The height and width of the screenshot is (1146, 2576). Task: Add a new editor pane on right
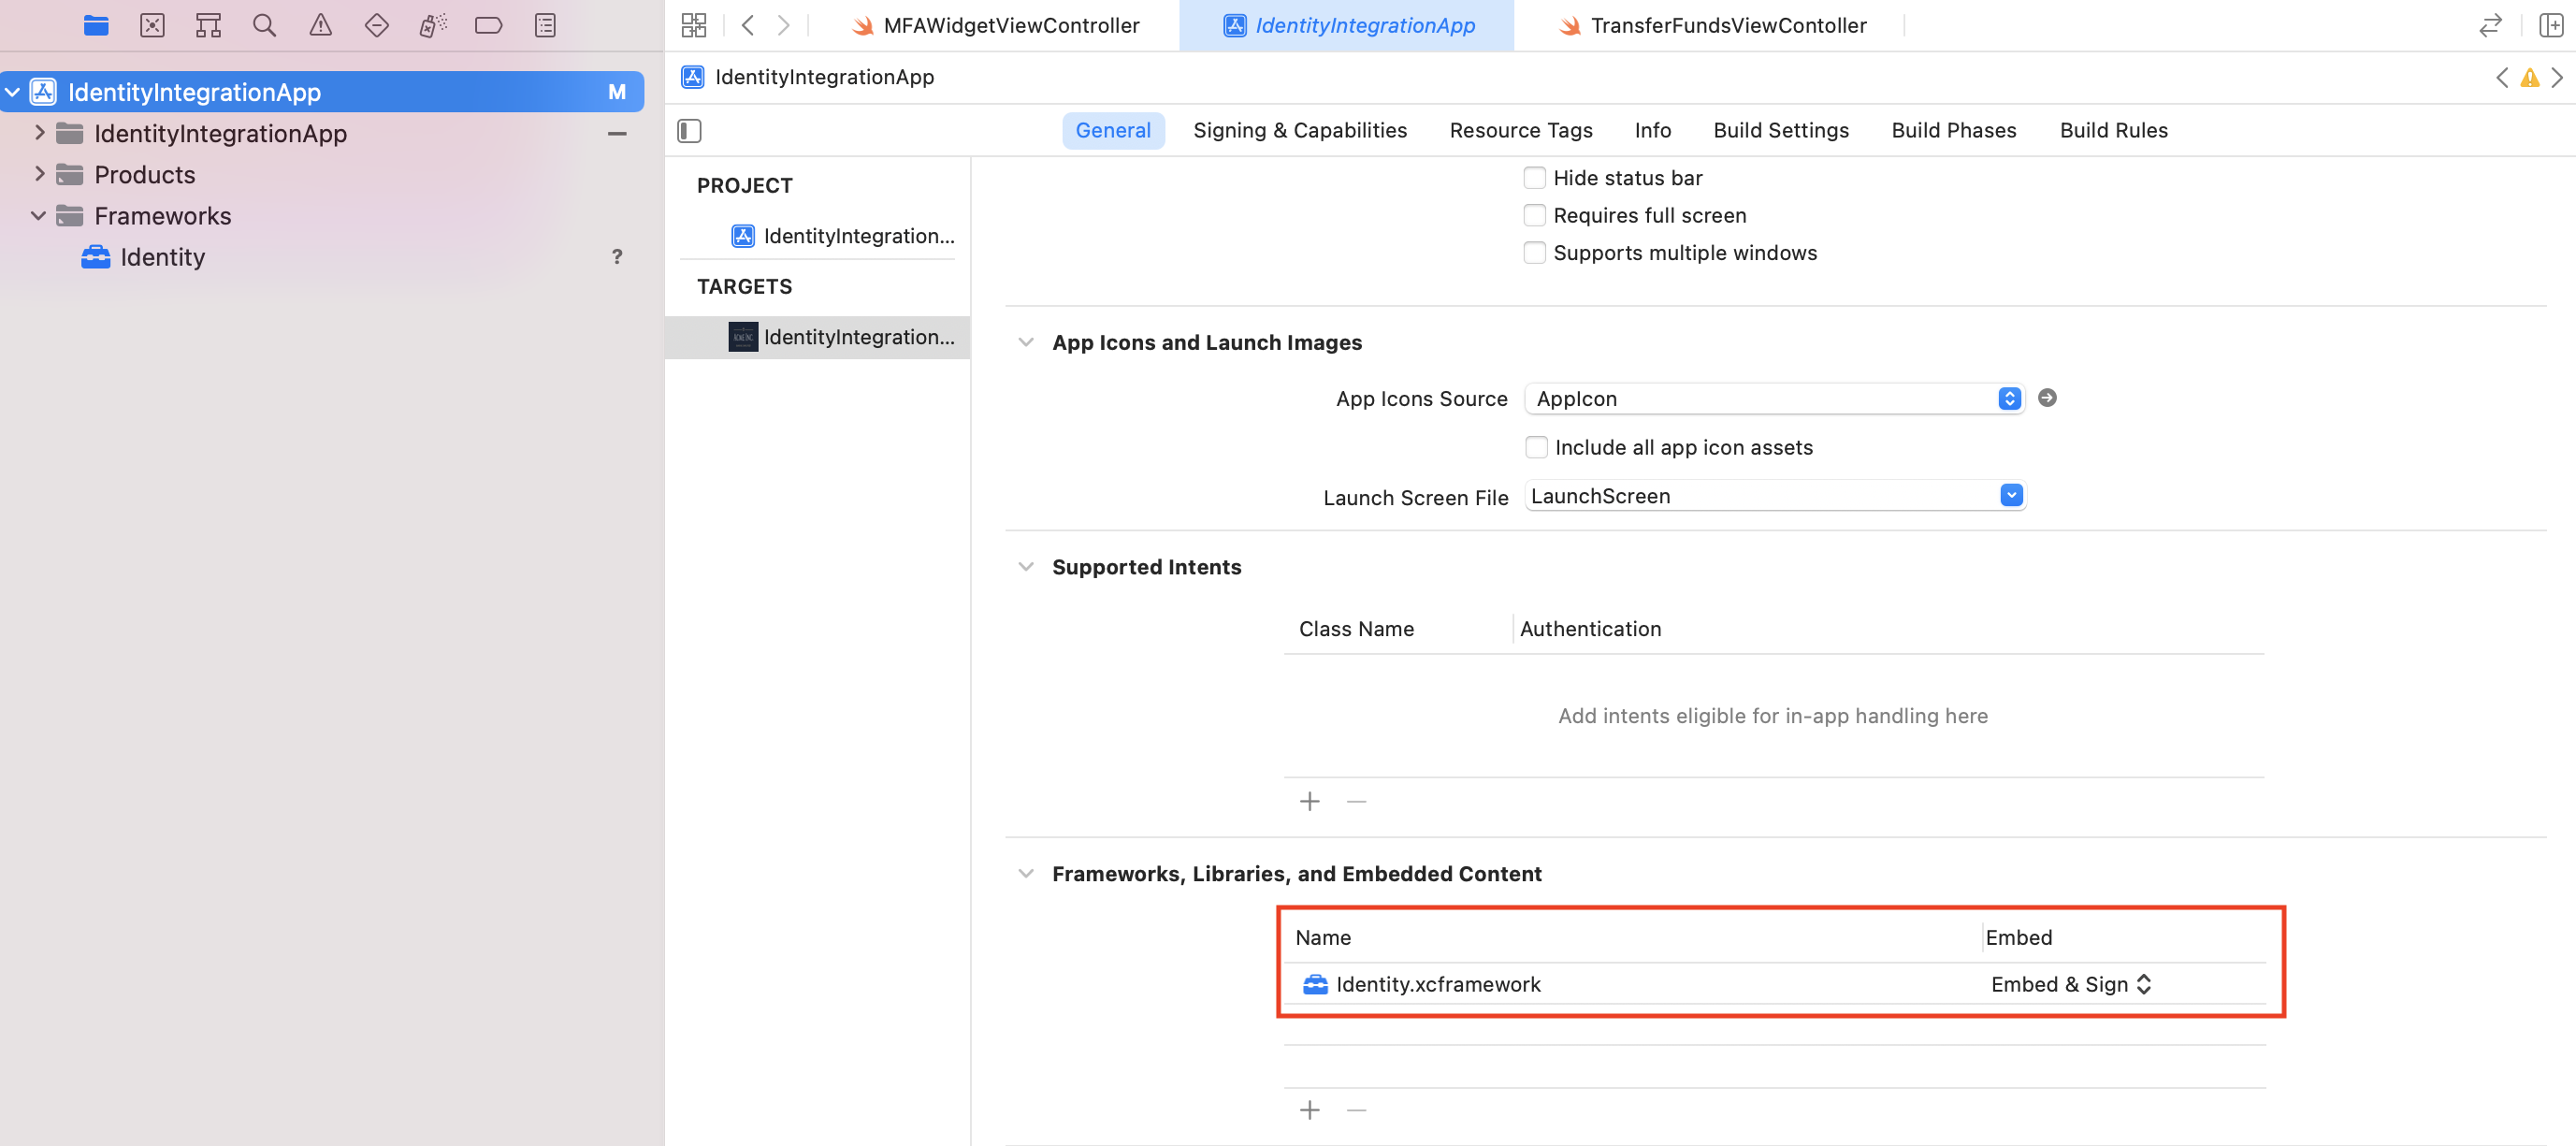(x=2550, y=25)
